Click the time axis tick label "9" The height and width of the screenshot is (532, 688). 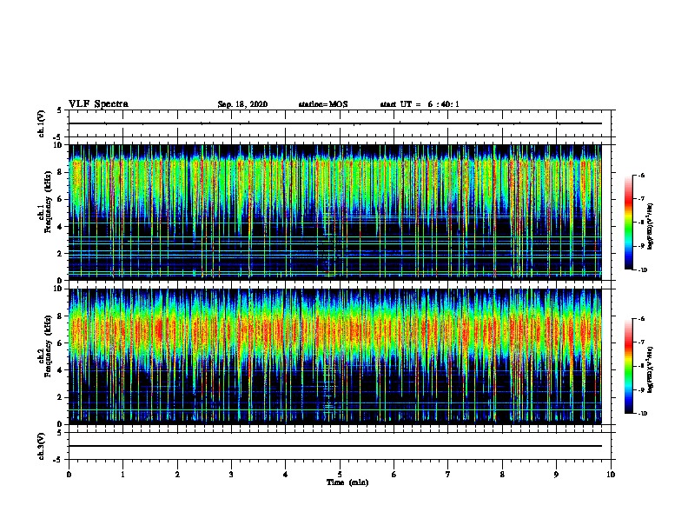pyautogui.click(x=556, y=475)
